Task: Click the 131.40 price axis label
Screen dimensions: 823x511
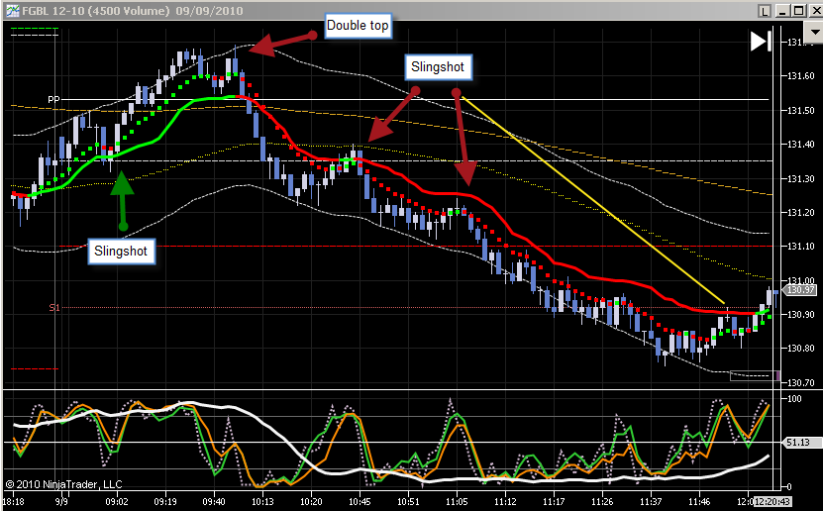Action: tap(801, 145)
